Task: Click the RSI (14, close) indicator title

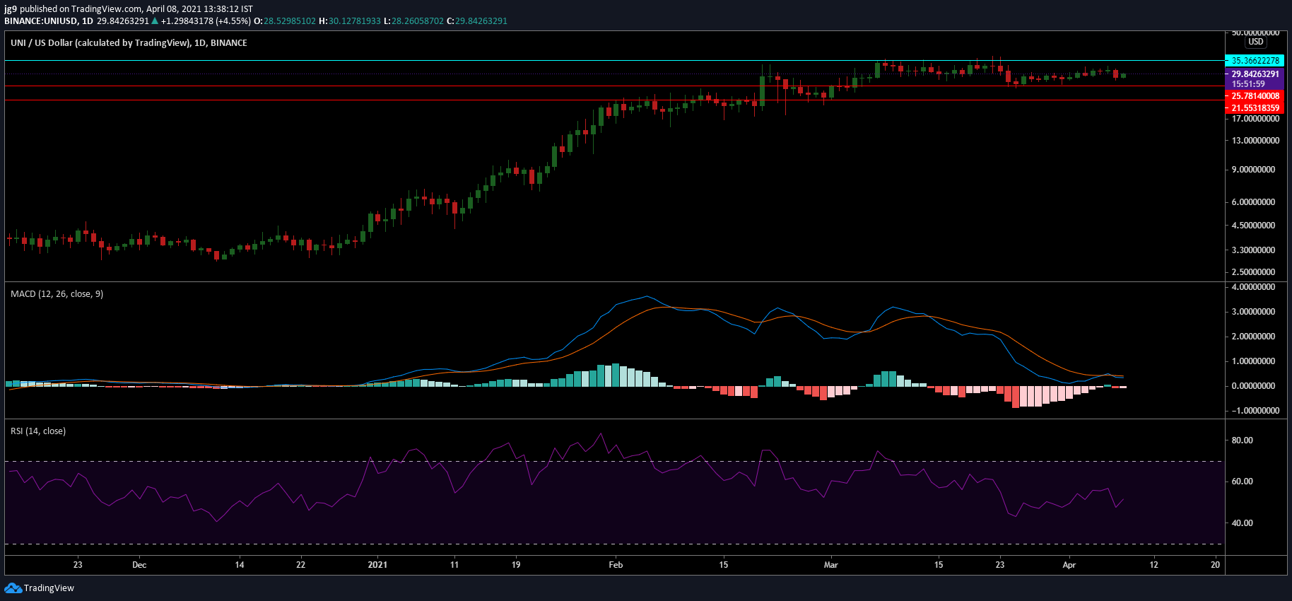Action: [x=38, y=431]
